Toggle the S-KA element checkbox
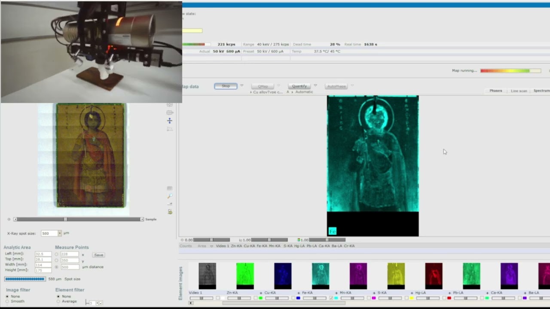The height and width of the screenshot is (309, 550). coord(406,298)
